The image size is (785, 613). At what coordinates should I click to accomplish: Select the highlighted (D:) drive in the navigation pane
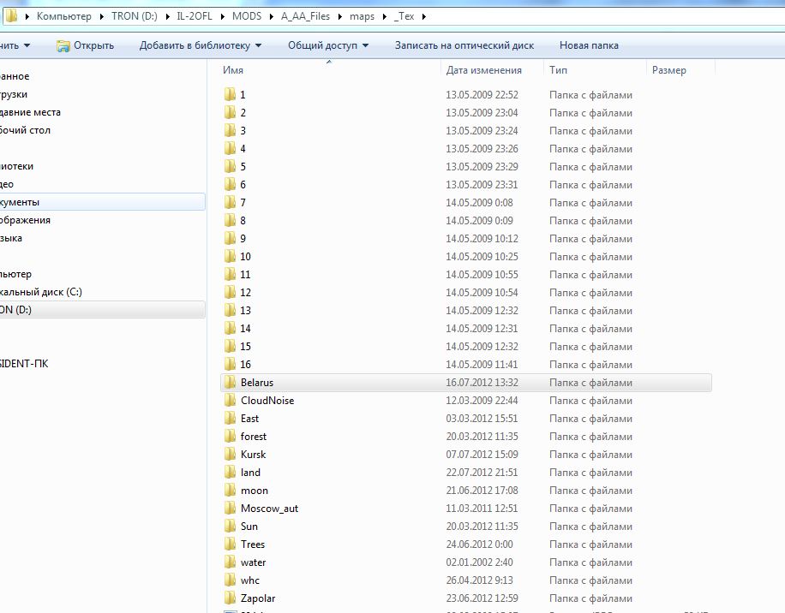102,310
